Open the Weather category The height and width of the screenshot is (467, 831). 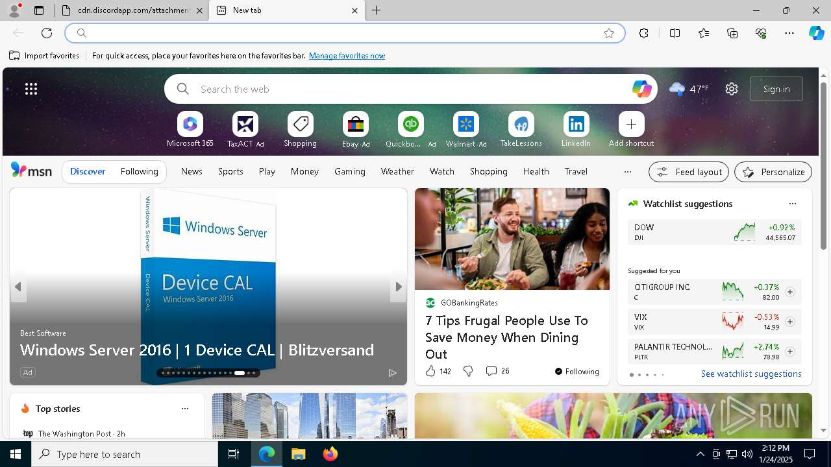click(397, 171)
